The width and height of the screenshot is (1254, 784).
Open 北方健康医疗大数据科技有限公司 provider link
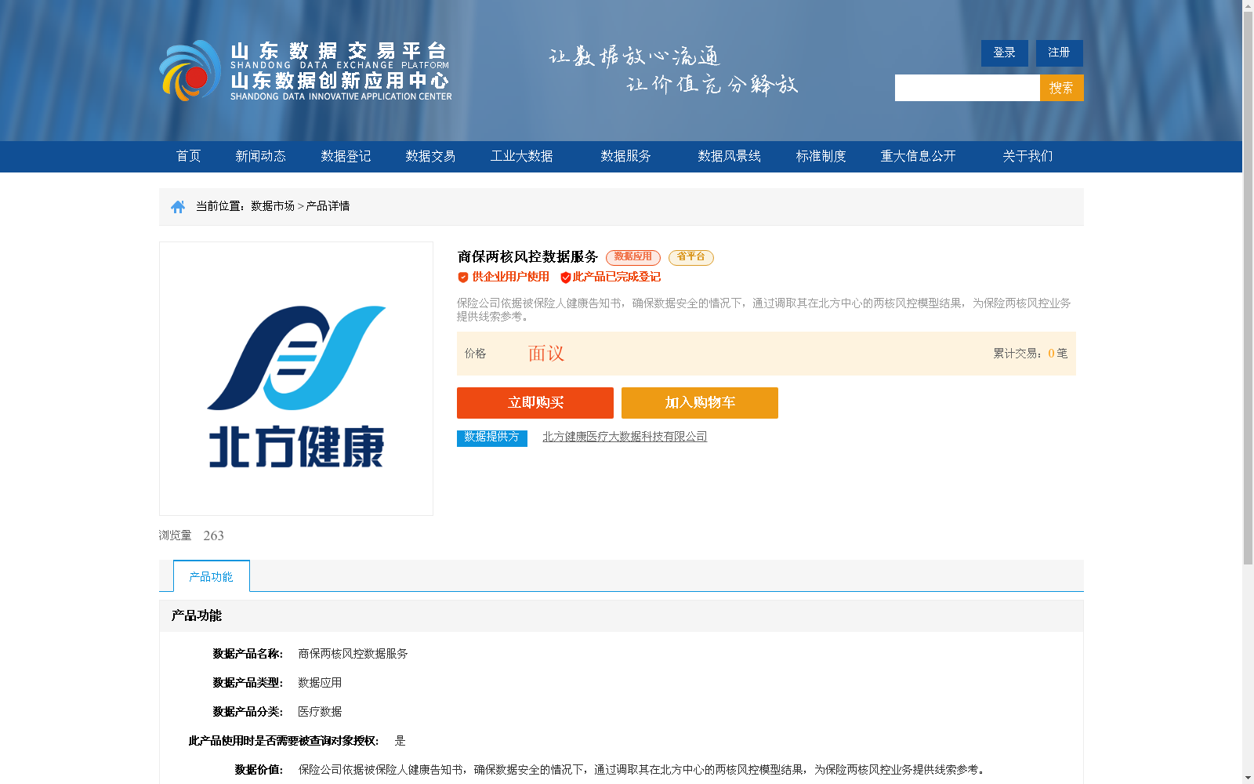625,437
